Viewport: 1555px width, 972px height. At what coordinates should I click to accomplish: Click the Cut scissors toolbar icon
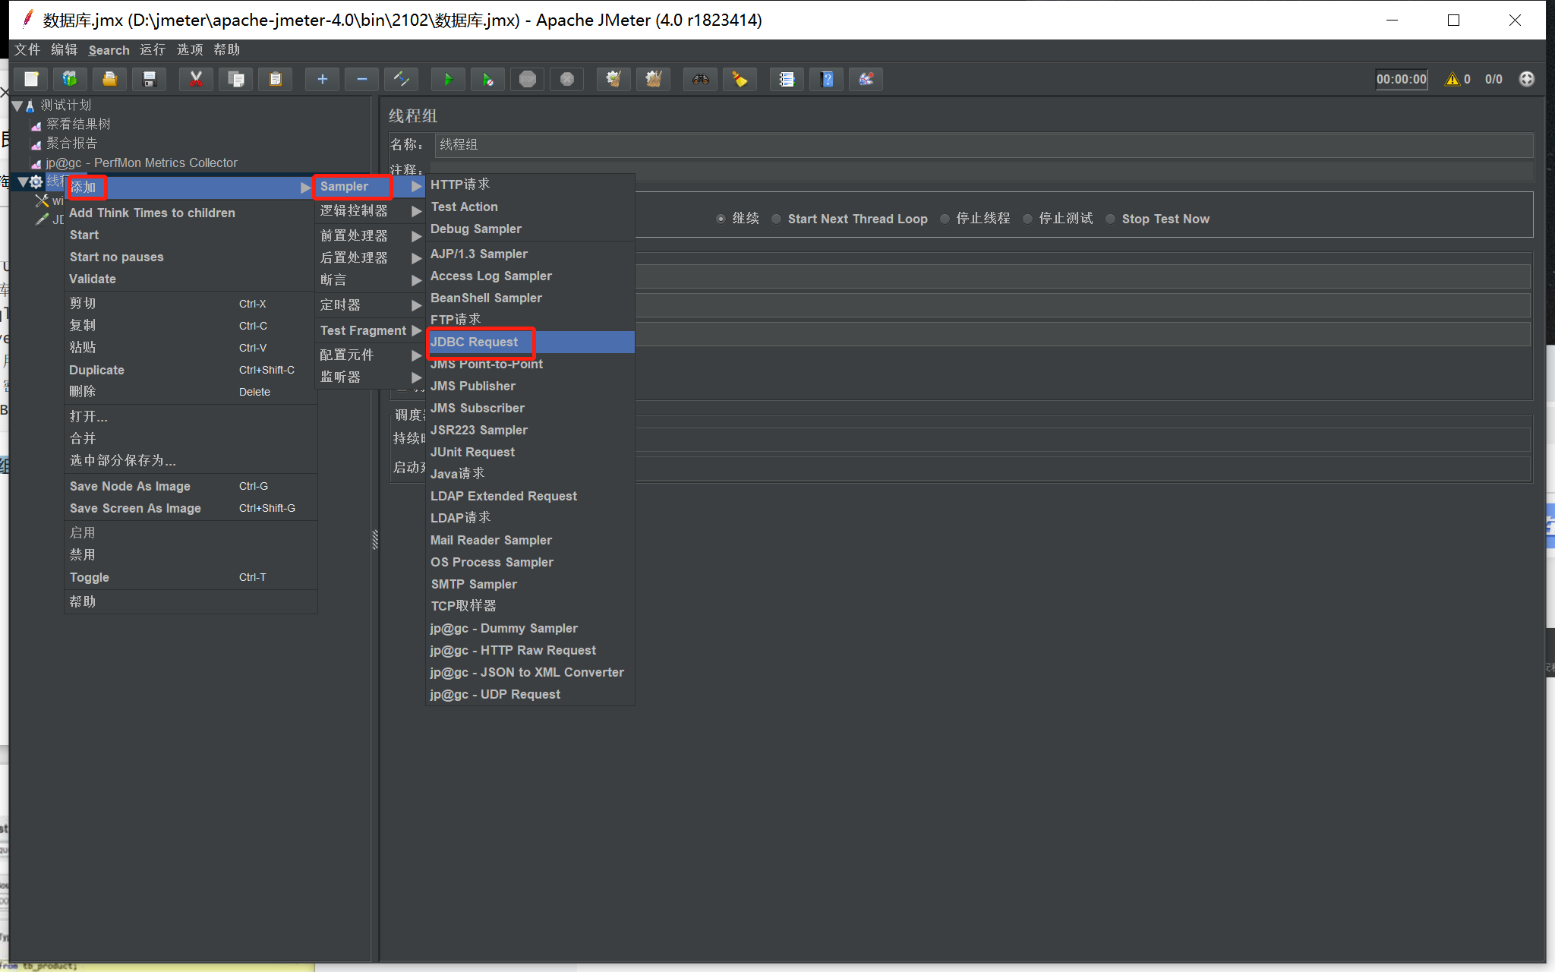point(196,79)
